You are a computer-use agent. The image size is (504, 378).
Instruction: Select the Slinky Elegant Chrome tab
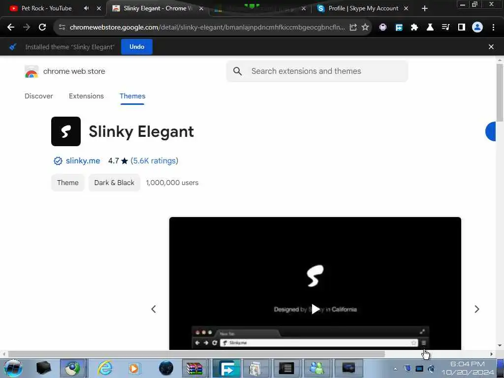[157, 8]
